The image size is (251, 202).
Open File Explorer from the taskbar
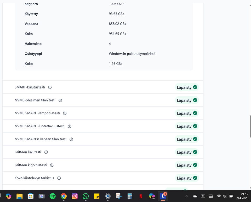click(20, 196)
